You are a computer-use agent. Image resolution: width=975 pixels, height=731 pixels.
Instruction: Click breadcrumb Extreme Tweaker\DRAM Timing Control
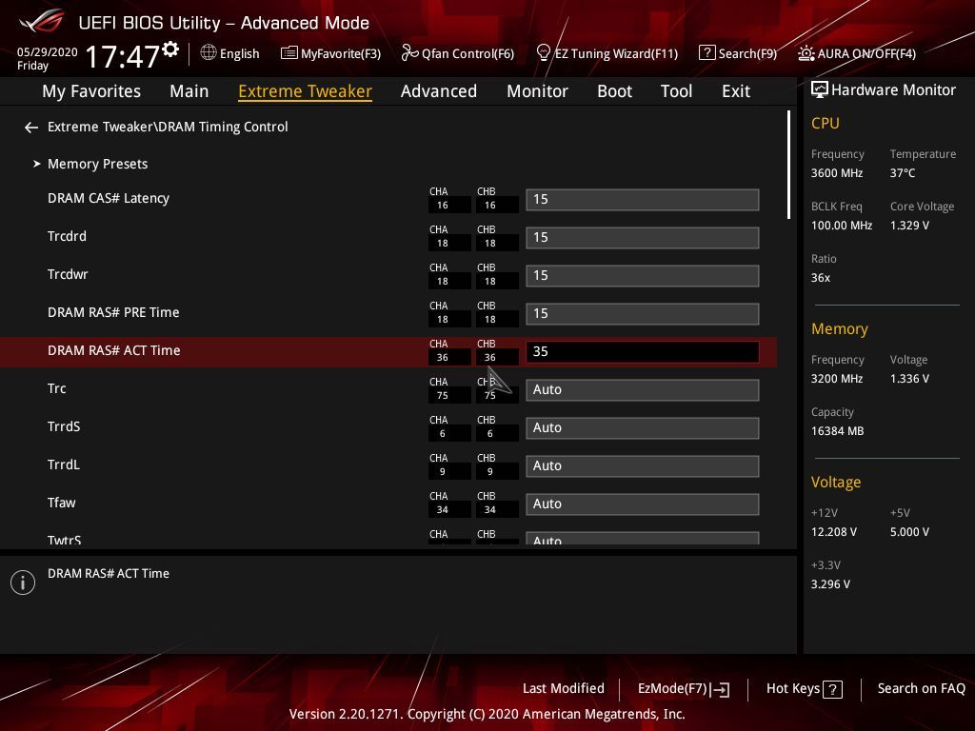[x=168, y=127]
